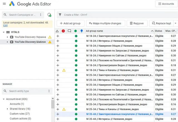The image size is (178, 122).
Task: Select Custom actions (0) entity type
Action: click(20, 119)
